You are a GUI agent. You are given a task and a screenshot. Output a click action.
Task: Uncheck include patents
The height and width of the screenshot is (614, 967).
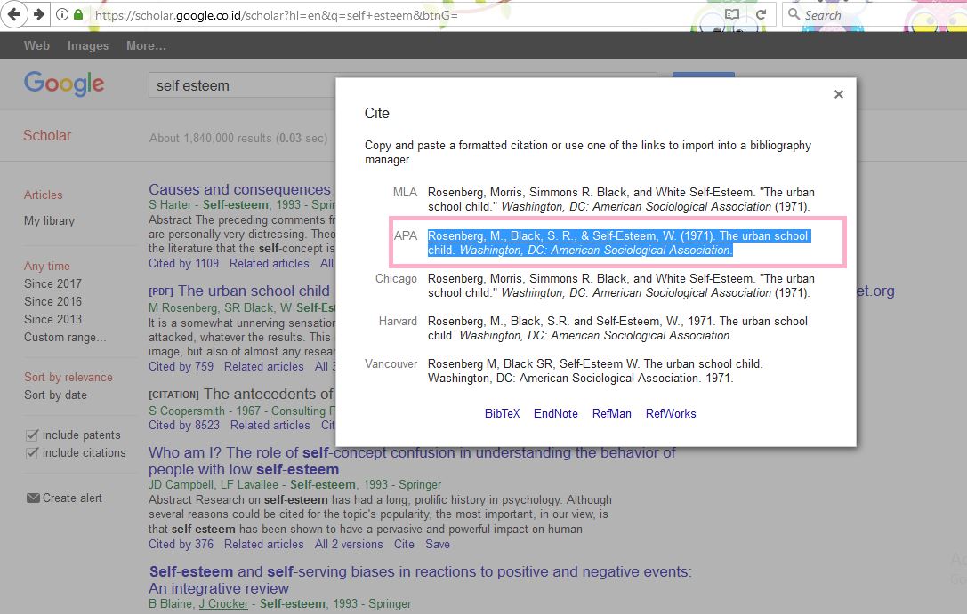point(30,435)
